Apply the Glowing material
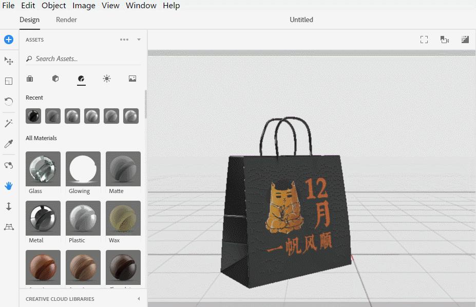Image resolution: width=476 pixels, height=307 pixels. click(x=82, y=168)
